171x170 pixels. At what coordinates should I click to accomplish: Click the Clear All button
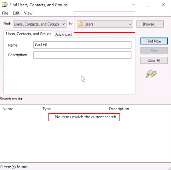click(x=154, y=60)
